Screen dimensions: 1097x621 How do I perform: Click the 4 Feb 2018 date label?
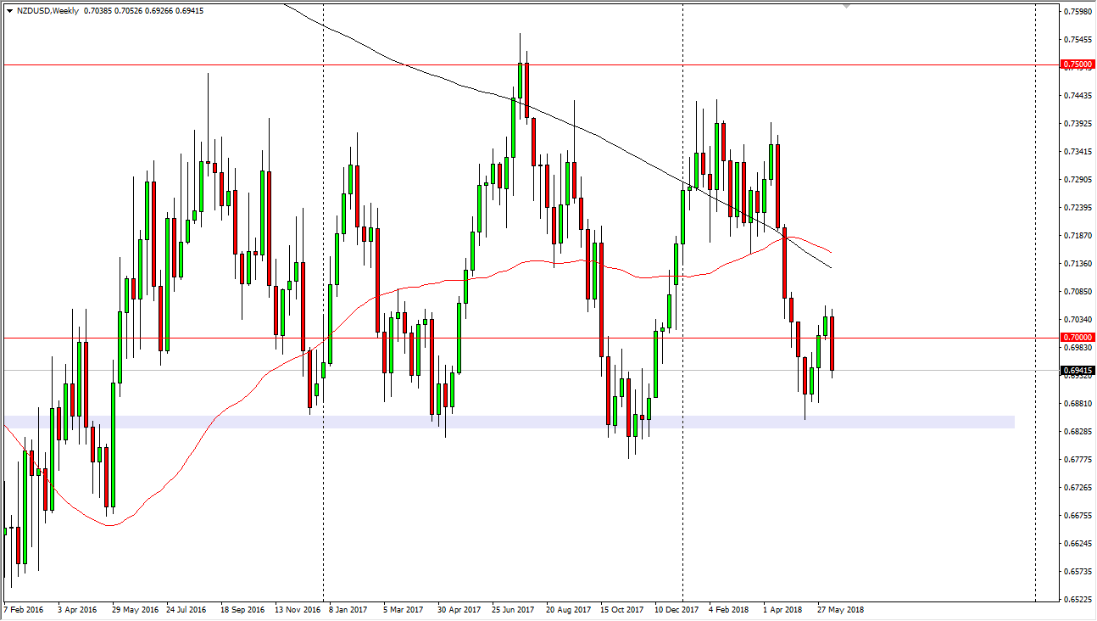pos(729,609)
